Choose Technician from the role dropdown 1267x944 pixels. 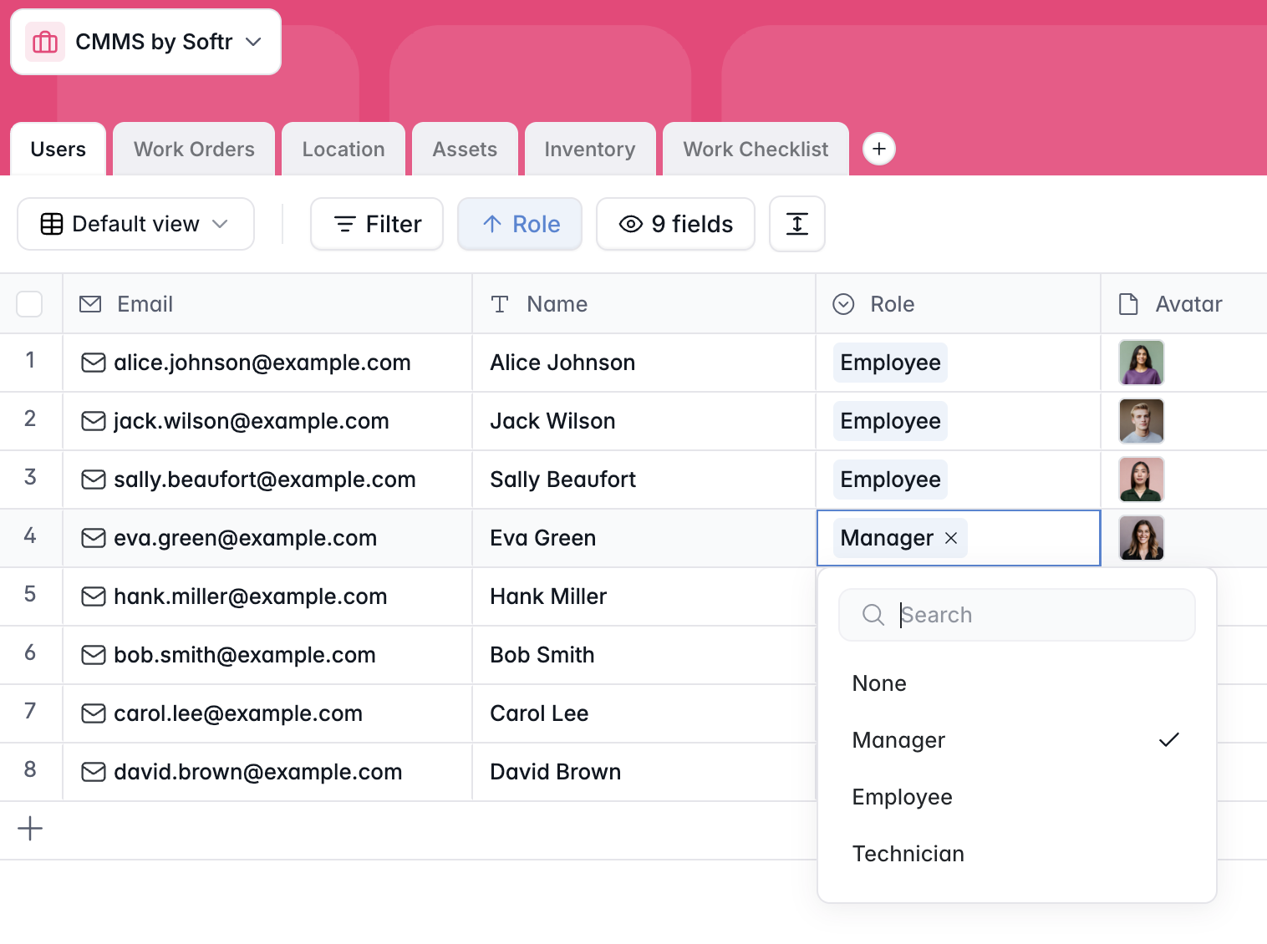coord(908,854)
